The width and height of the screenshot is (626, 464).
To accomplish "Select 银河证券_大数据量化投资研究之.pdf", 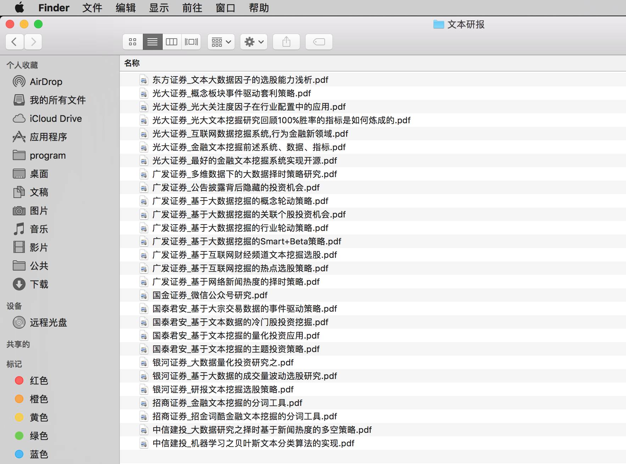I will point(373,362).
